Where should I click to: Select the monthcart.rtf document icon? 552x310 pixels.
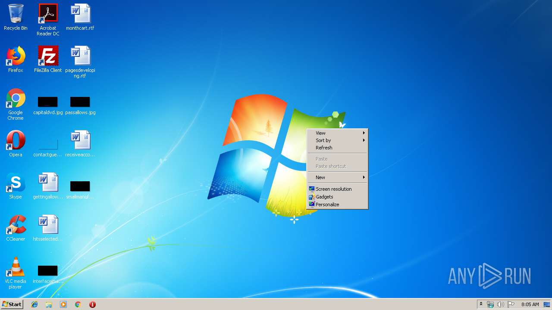point(80,18)
